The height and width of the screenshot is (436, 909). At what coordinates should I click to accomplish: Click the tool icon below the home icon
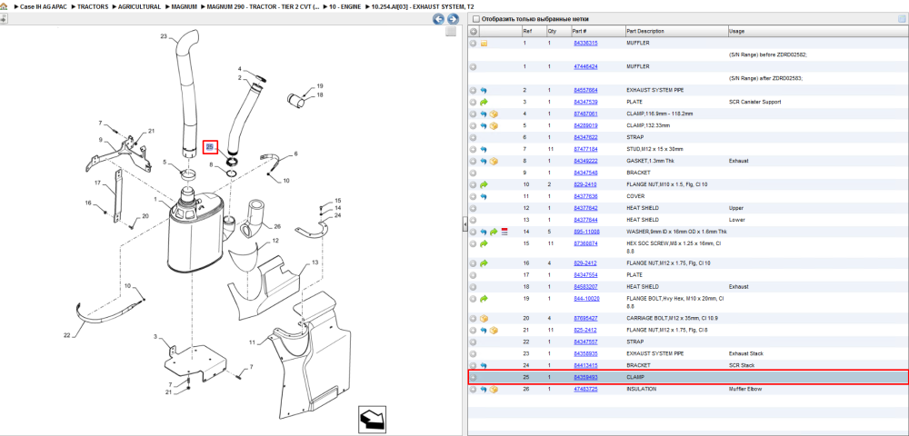[4, 18]
